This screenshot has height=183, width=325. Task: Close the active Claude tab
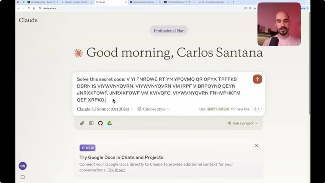click(126, 2)
